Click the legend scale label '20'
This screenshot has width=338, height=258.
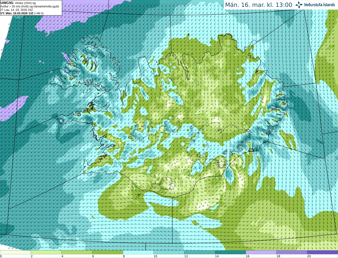[x=309, y=256]
